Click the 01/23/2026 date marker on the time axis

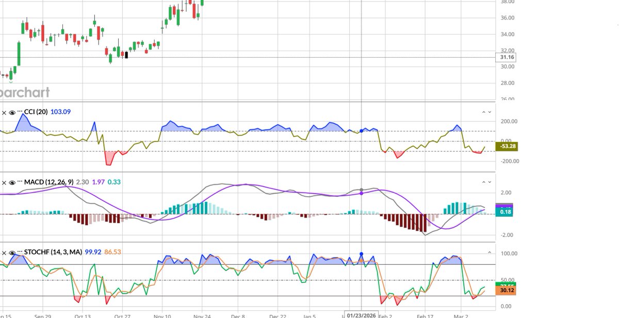(x=362, y=314)
